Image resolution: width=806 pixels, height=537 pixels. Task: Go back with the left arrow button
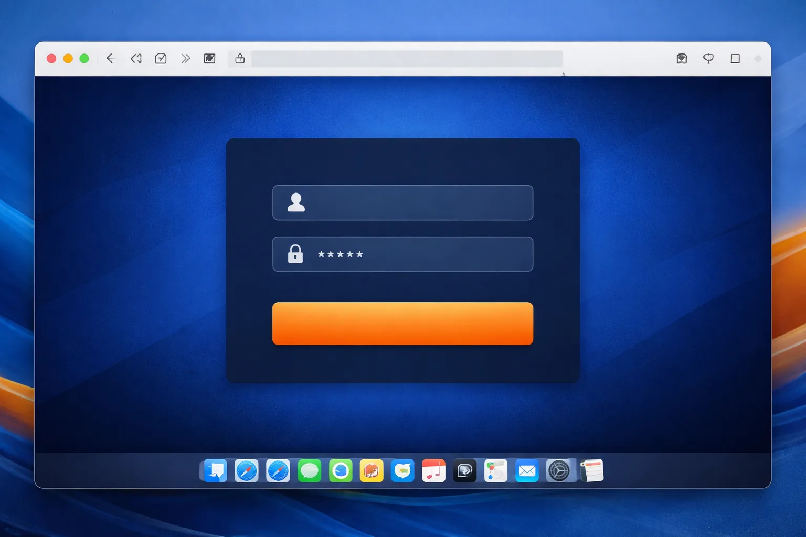click(x=110, y=58)
